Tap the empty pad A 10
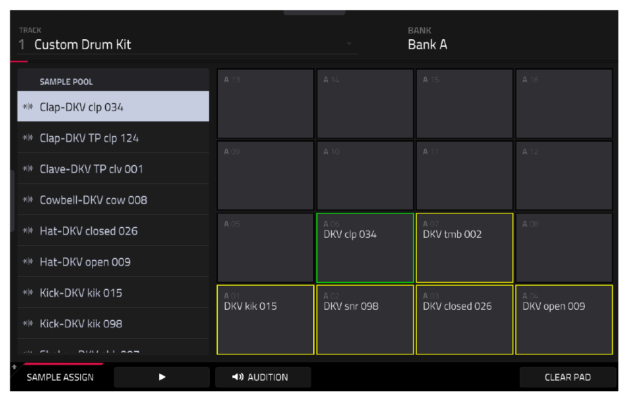This screenshot has width=629, height=402. click(365, 176)
